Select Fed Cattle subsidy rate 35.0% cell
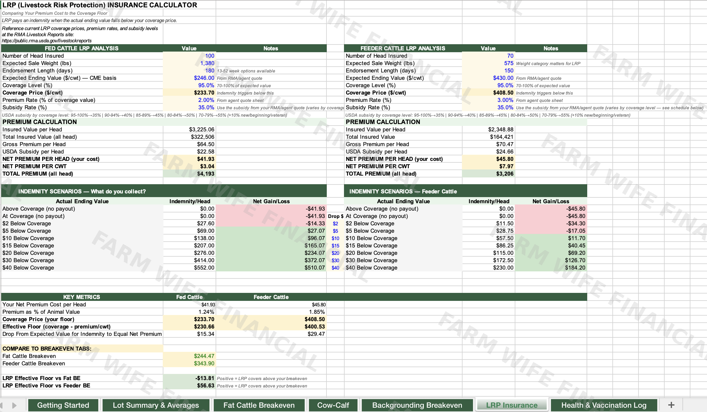 pyautogui.click(x=189, y=107)
